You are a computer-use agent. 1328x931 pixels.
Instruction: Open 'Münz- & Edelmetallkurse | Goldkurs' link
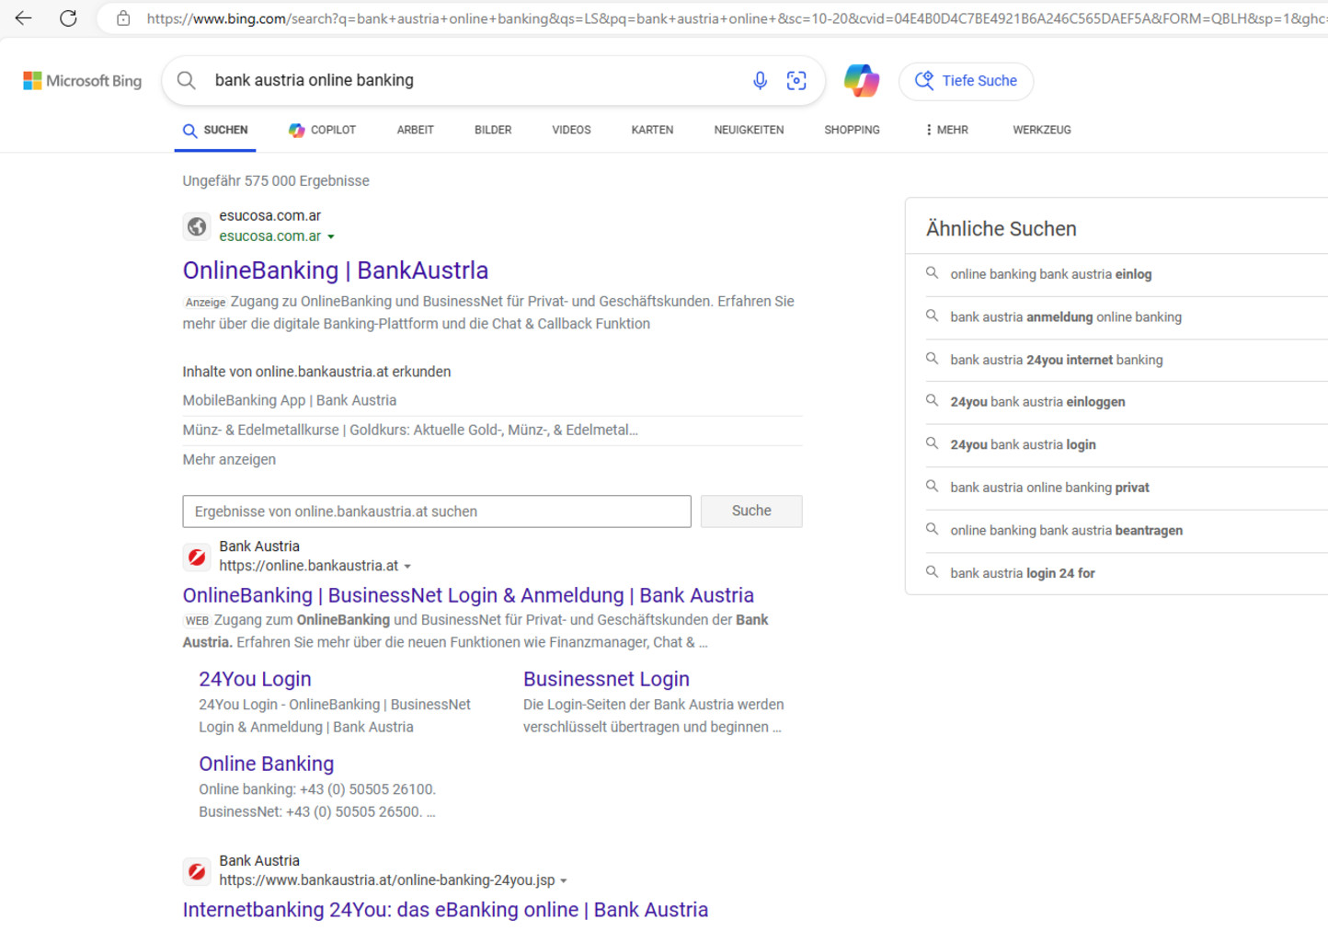(410, 430)
